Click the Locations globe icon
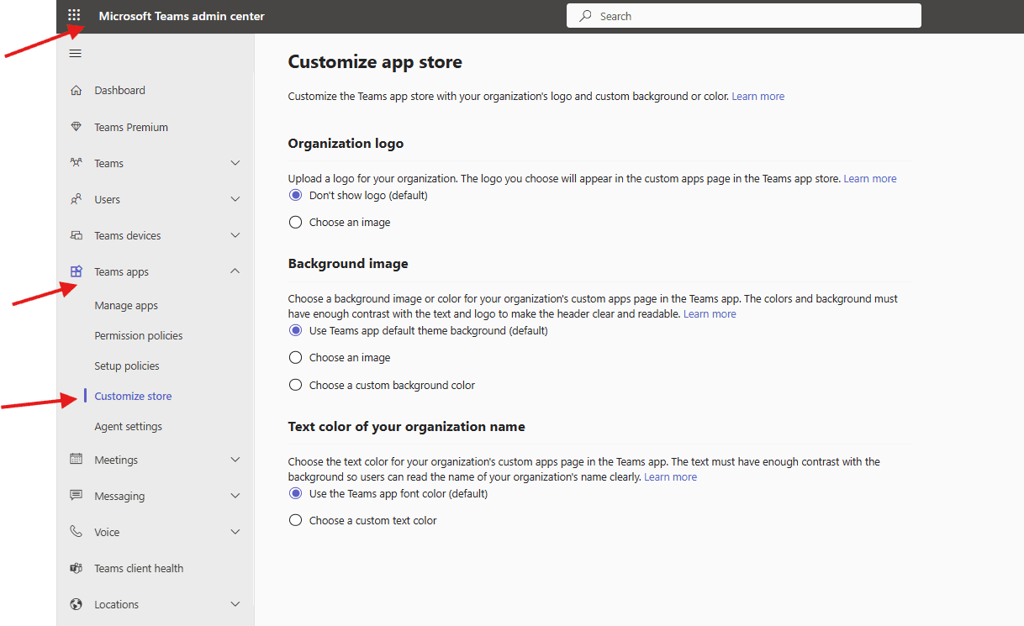The image size is (1024, 626). coord(77,603)
